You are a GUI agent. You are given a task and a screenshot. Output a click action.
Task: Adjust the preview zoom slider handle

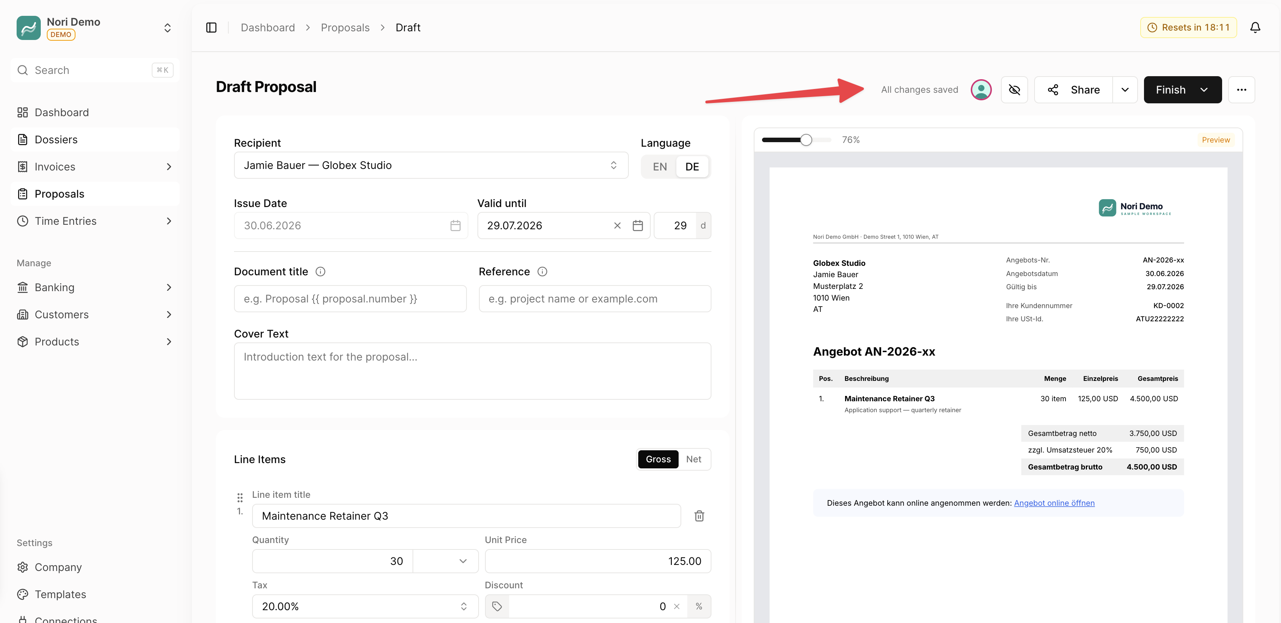point(806,140)
